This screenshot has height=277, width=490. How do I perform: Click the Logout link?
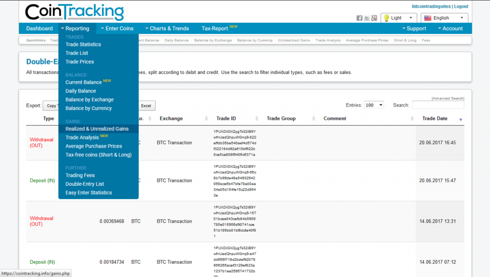pyautogui.click(x=461, y=6)
